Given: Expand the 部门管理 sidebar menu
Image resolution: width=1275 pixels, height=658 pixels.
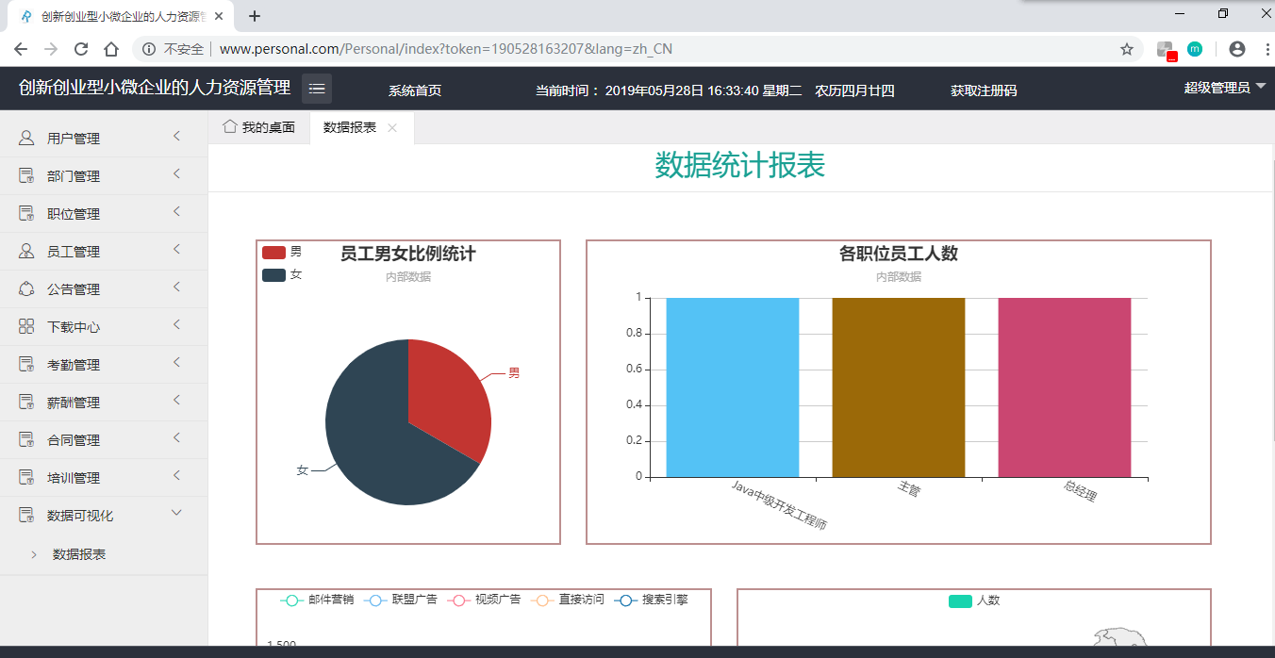Looking at the screenshot, I should [104, 176].
